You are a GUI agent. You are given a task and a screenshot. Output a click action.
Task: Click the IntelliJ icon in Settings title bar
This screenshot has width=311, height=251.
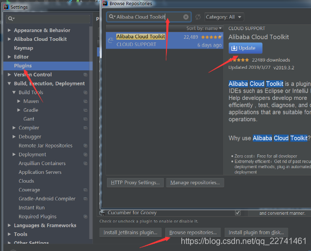click(6, 7)
